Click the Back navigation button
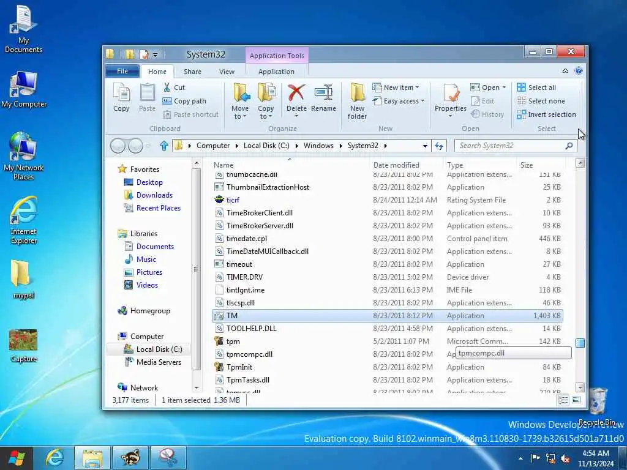 pos(118,146)
